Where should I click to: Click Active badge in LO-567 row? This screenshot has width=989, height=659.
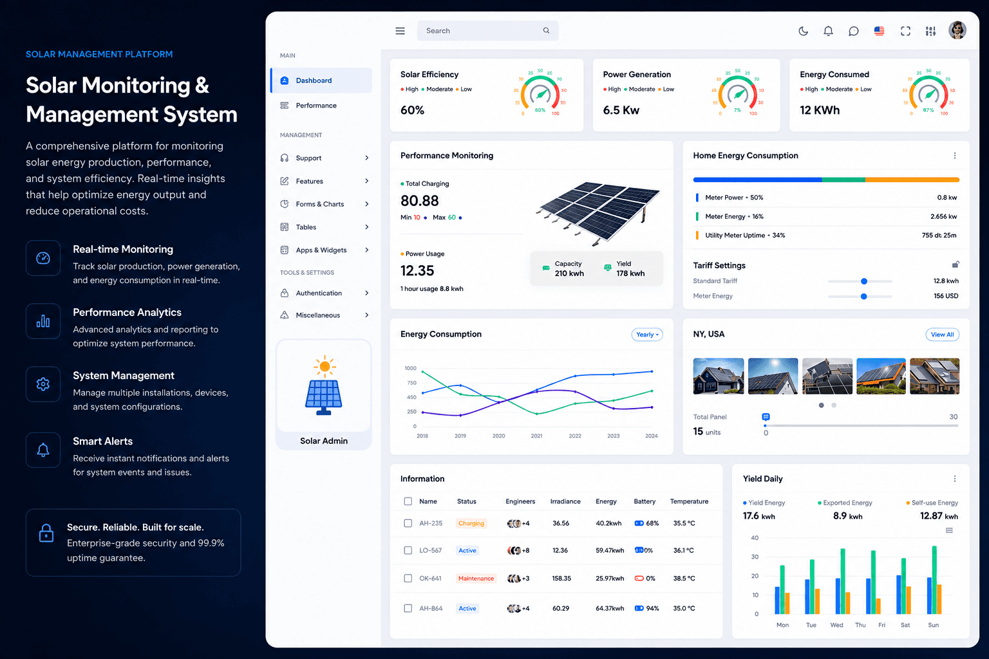[x=467, y=550]
